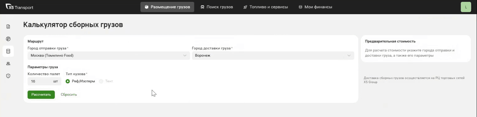Open the shield icon in sidebar

point(8,76)
